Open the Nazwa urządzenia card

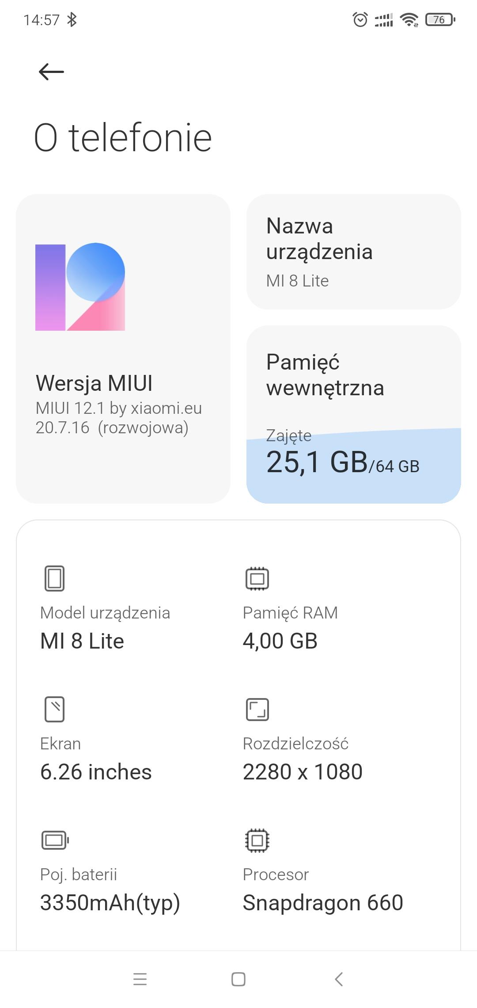click(x=353, y=252)
